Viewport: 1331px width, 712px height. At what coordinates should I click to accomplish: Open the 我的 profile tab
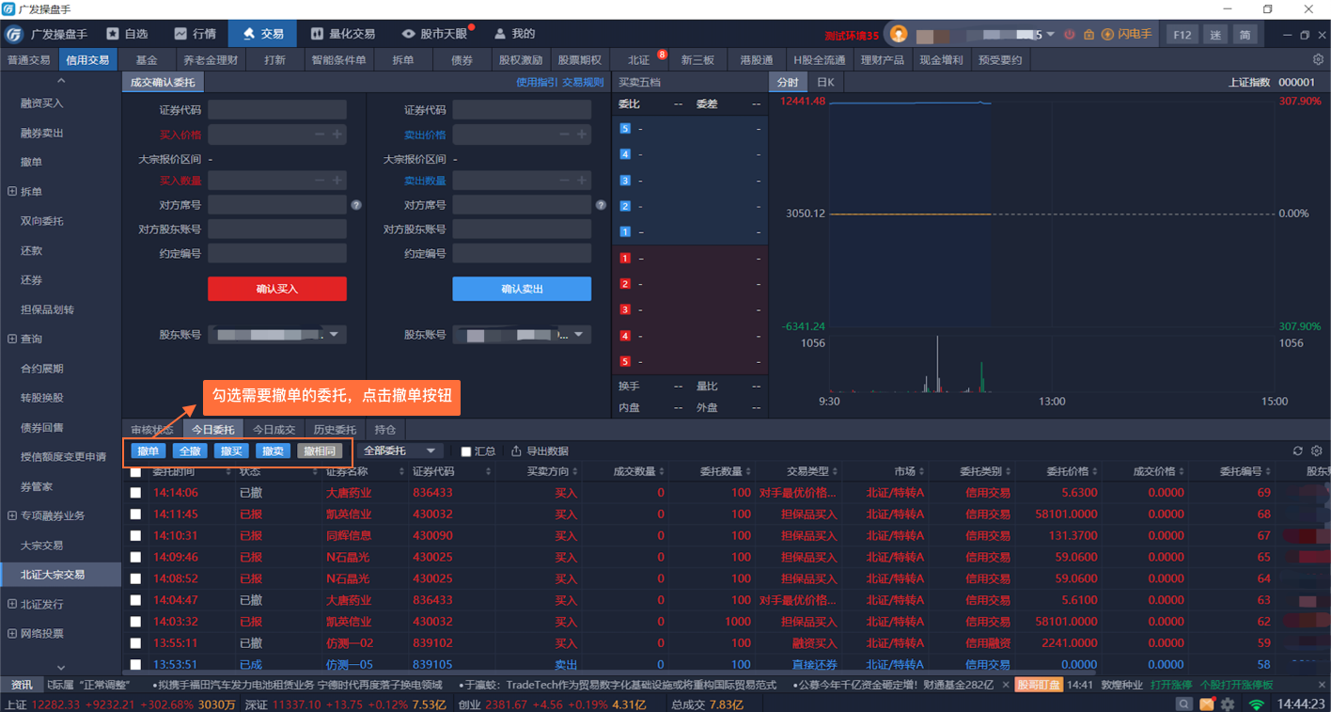[515, 34]
